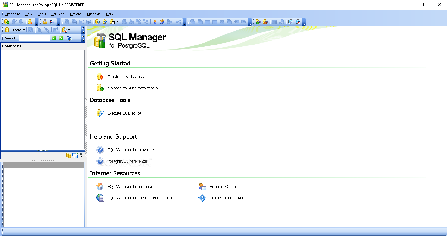
Task: Click the Databases column header
Action: (42, 46)
